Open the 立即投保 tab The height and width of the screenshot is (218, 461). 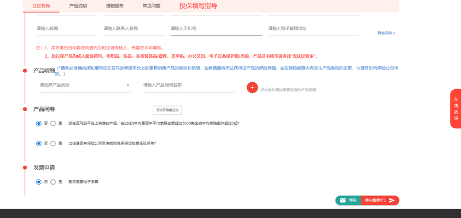[x=41, y=6]
